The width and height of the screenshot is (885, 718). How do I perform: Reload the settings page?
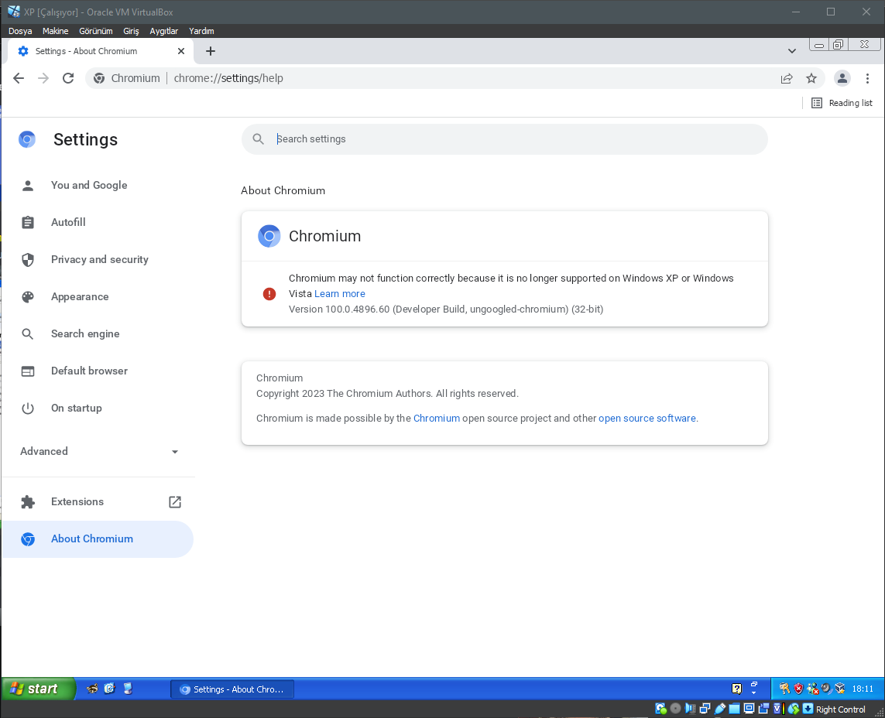pyautogui.click(x=68, y=78)
